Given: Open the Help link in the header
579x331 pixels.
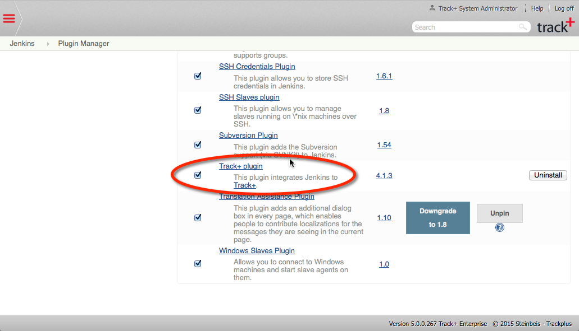Looking at the screenshot, I should tap(537, 8).
